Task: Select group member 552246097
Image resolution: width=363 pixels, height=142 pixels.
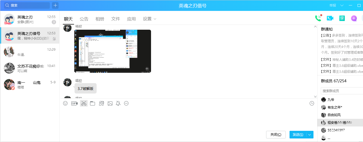Action: tap(340, 130)
